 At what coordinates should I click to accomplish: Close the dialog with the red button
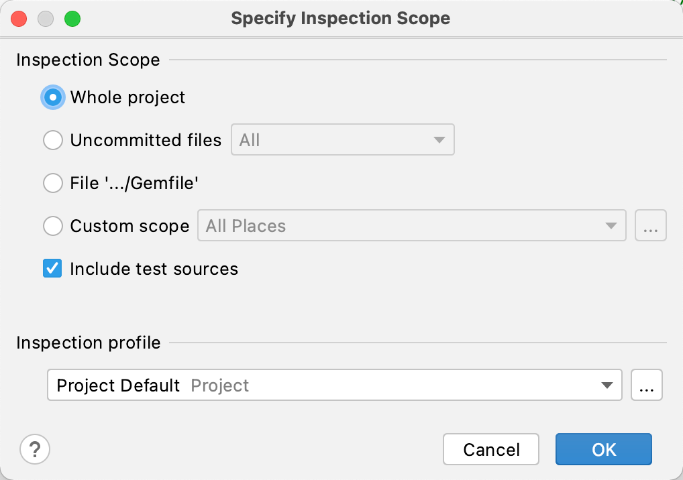tap(19, 19)
